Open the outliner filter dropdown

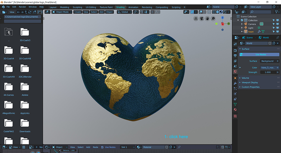[x=277, y=12]
